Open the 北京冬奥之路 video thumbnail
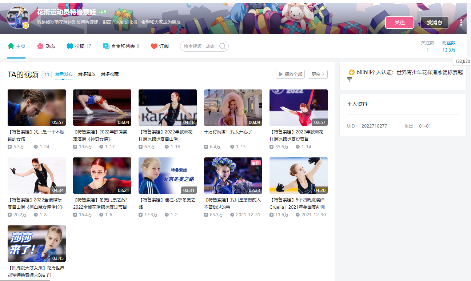Image resolution: width=471 pixels, height=281 pixels. 167,176
